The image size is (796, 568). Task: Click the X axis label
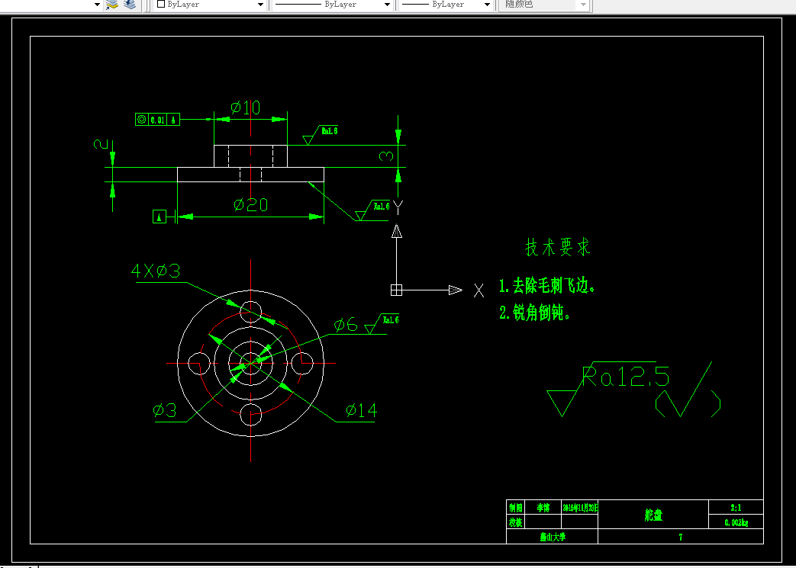[479, 290]
